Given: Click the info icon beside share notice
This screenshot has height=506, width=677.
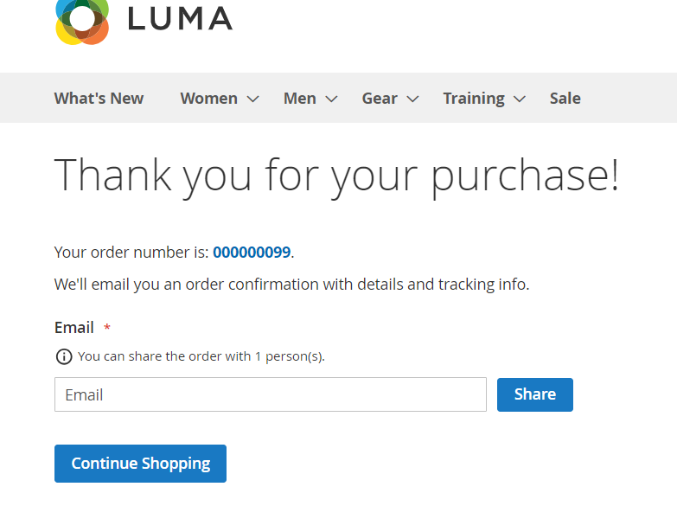Looking at the screenshot, I should pos(63,356).
